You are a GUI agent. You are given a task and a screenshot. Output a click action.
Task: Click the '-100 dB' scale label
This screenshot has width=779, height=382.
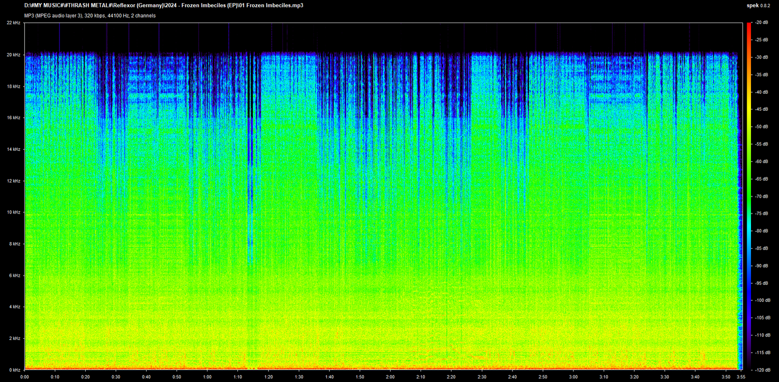point(762,300)
